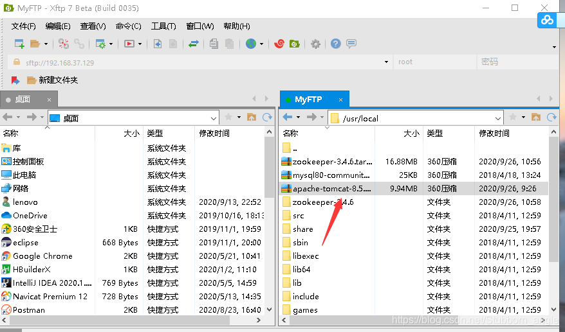Click the green Xftp toolbar icon
Screen dimensions: 565x332
(x=295, y=44)
